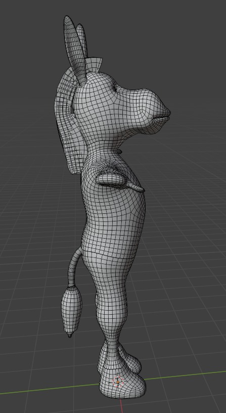Select the character's tail tuft mesh
The width and height of the screenshot is (226, 413).
(71, 312)
